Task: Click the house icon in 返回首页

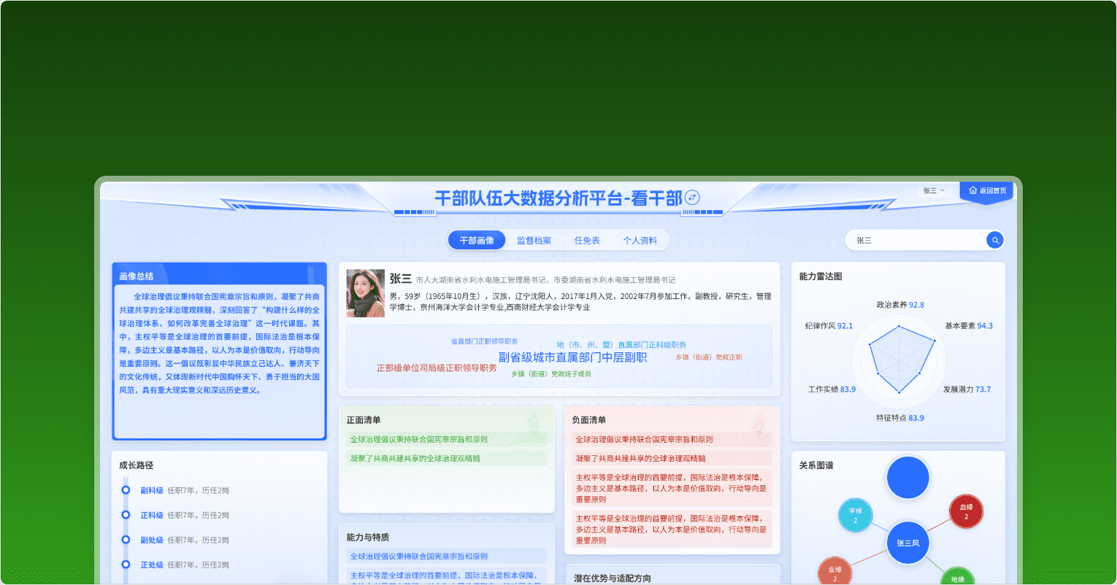Action: (972, 190)
